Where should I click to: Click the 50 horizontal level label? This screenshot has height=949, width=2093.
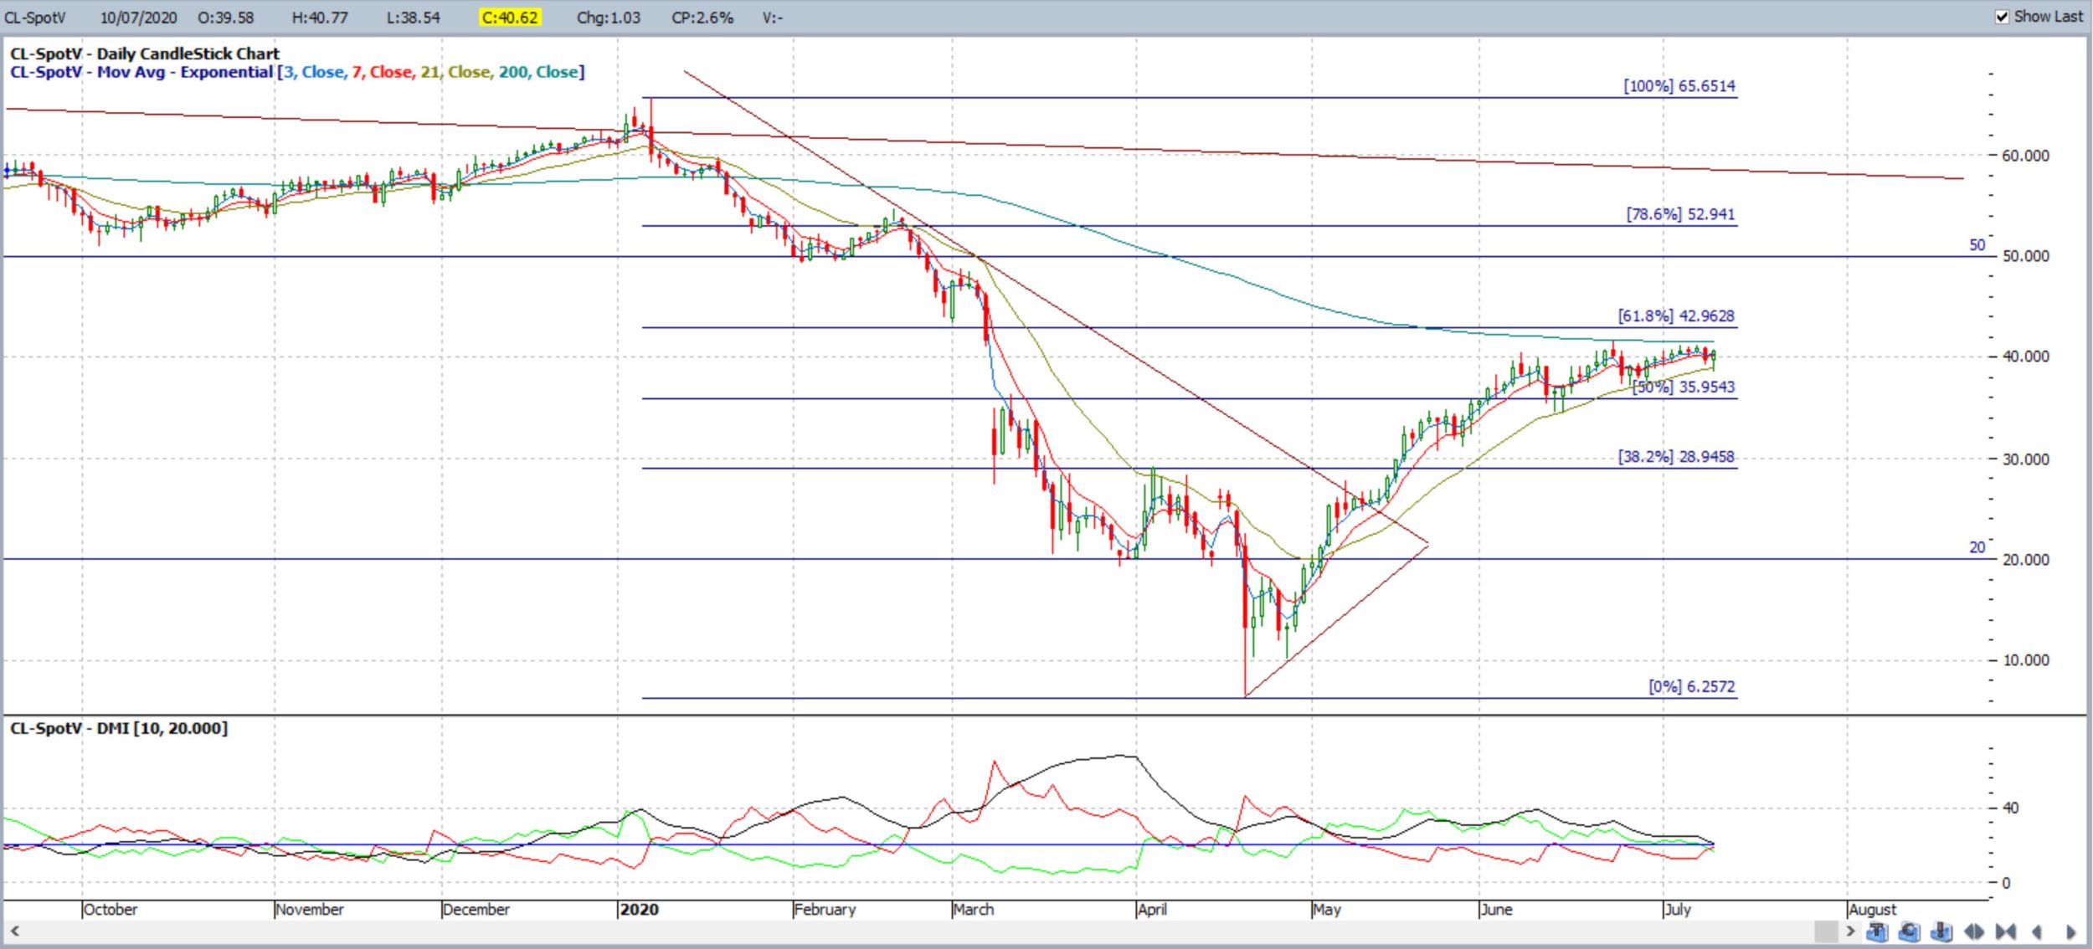[x=1977, y=245]
